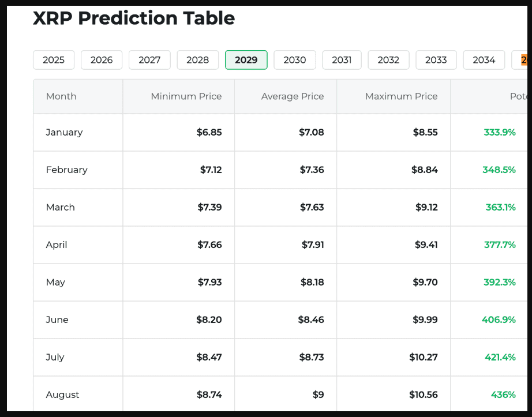Click the August average price $9
This screenshot has width=532, height=417.
(x=318, y=395)
